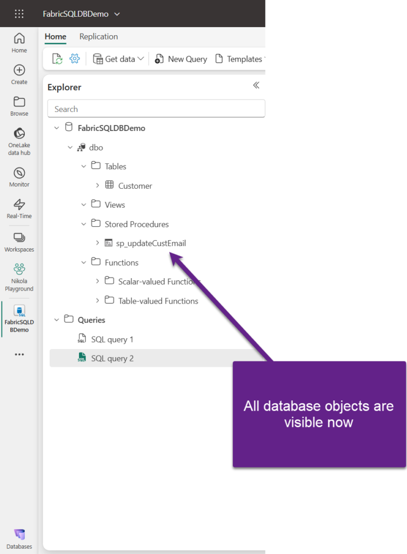Collapse the Stored Procedures folder
Screen dimensions: 407x554
pos(83,224)
